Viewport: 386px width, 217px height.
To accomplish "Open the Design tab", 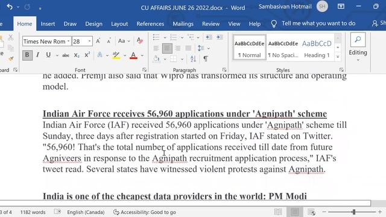I will (x=93, y=24).
